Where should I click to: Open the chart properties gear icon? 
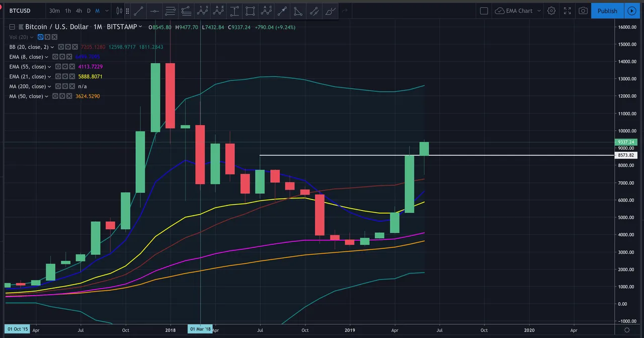point(551,11)
